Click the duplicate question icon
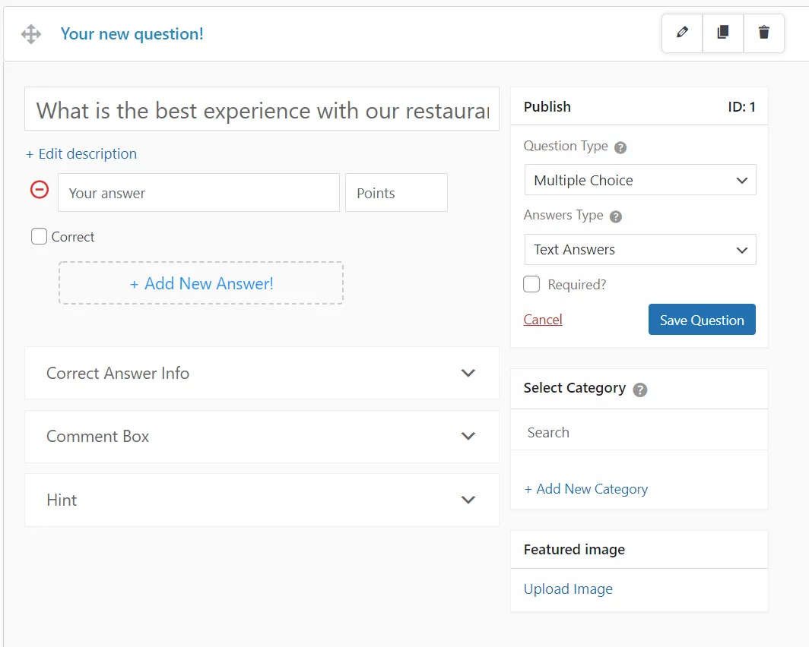 [723, 33]
